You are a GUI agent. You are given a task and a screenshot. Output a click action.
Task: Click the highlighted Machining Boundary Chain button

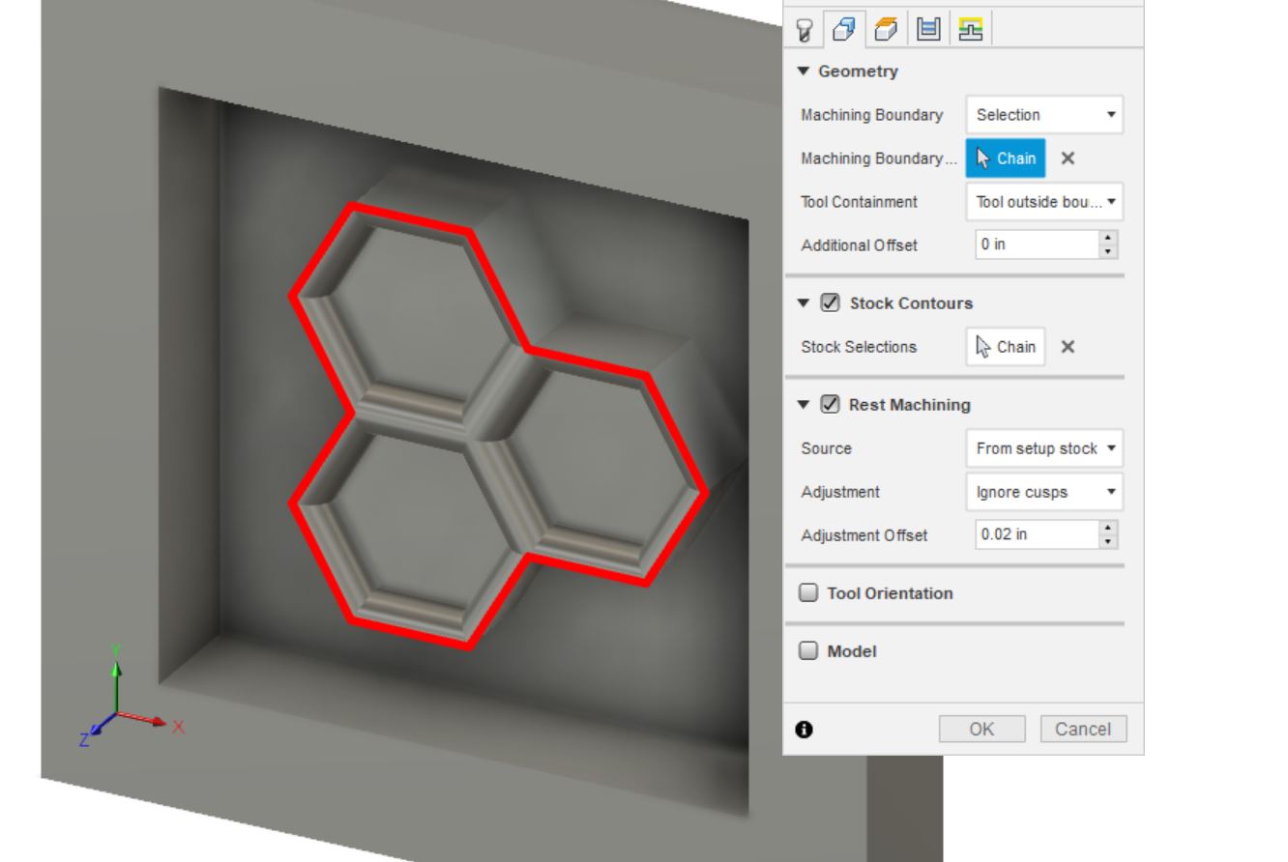point(1006,158)
